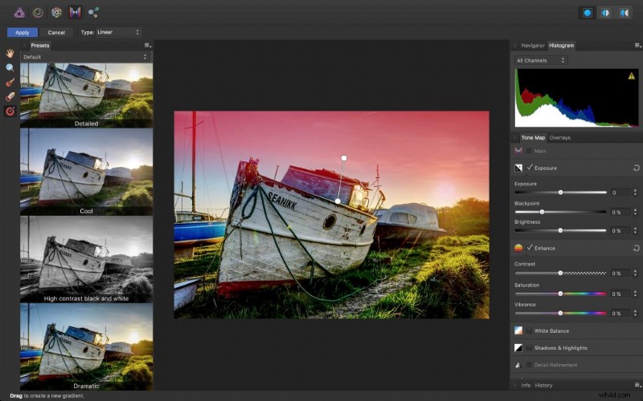Click the Shadows & Highlights section icon
This screenshot has width=643, height=401.
(x=518, y=348)
